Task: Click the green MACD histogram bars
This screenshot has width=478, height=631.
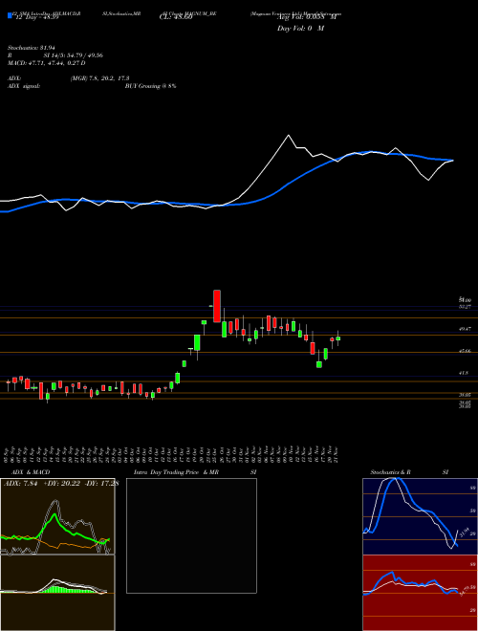Action: pyautogui.click(x=69, y=589)
